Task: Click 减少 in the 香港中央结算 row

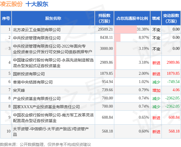Action: pyautogui.click(x=156, y=82)
